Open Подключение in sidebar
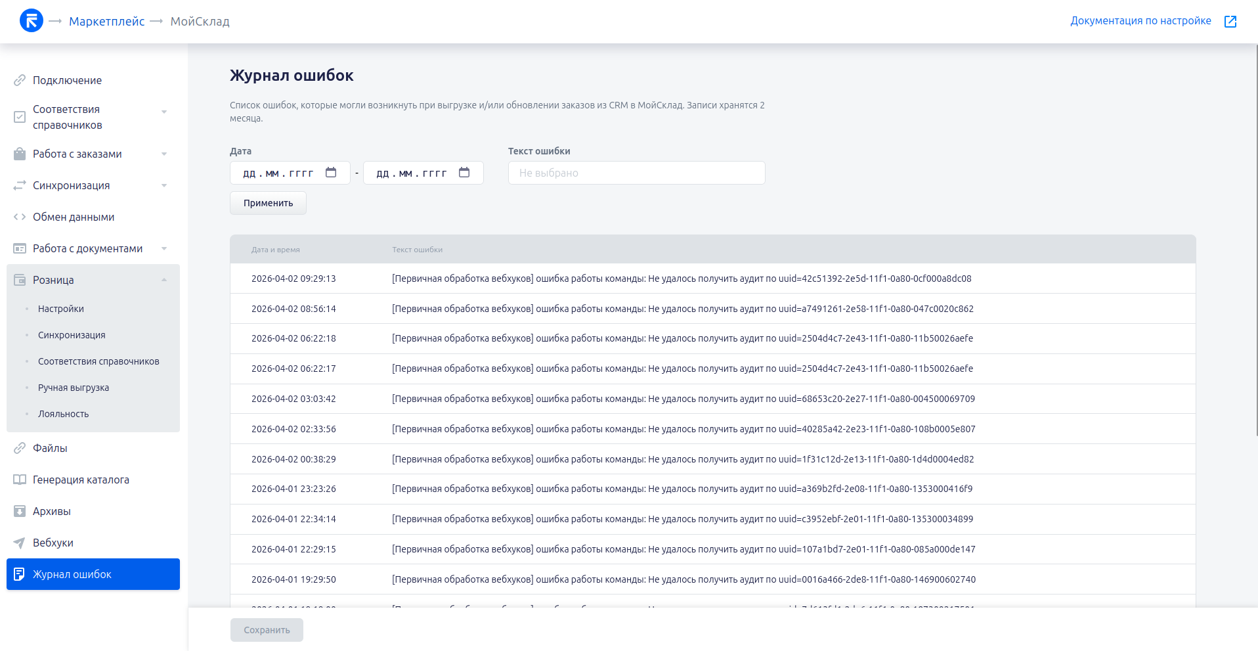This screenshot has width=1258, height=651. 67,80
